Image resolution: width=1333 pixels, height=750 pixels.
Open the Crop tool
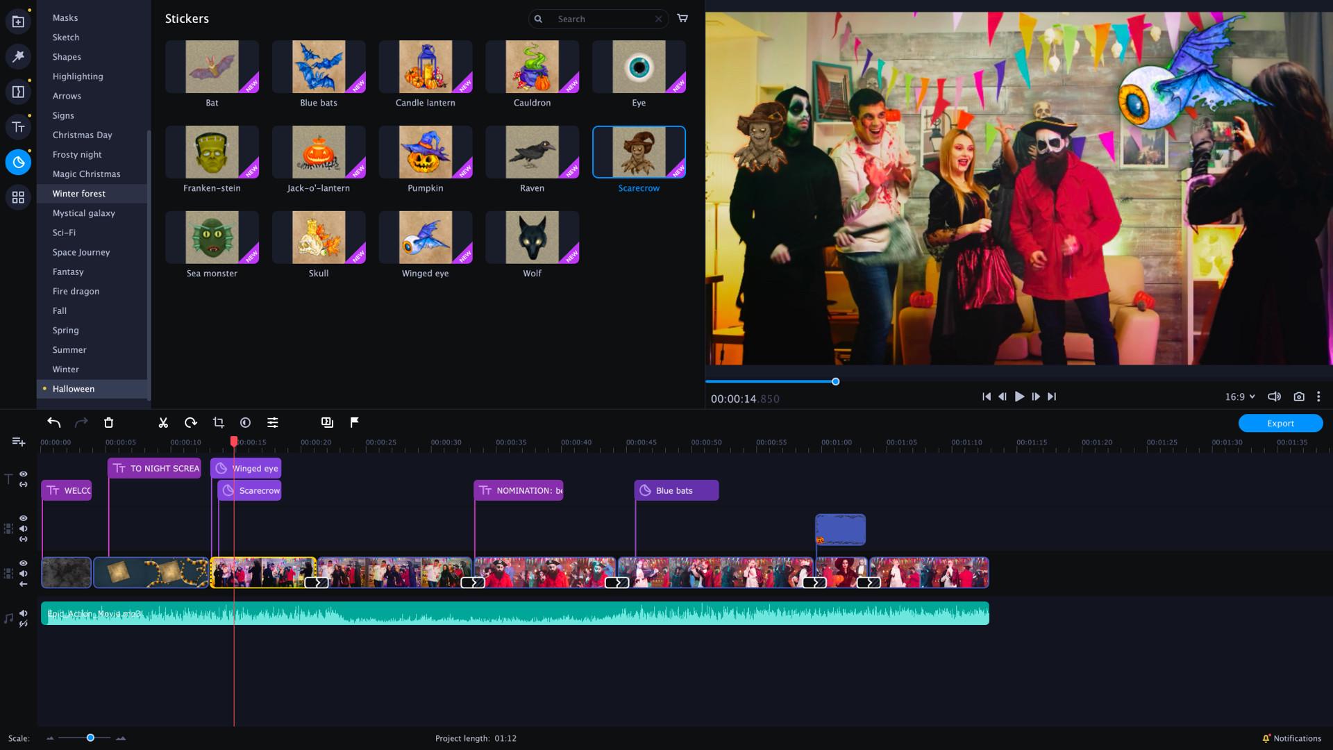click(x=218, y=422)
